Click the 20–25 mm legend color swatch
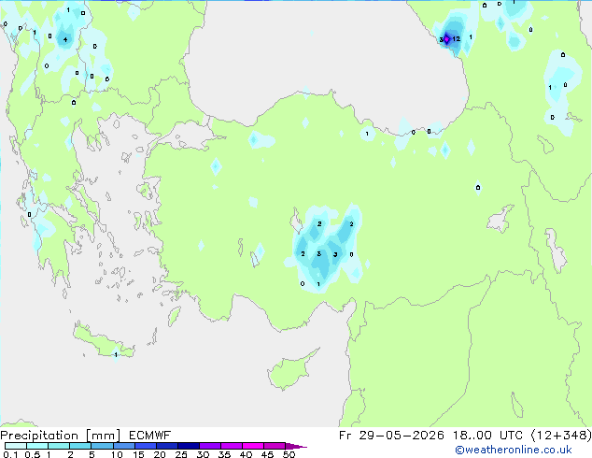Viewport: 592px width, 458px height. 167,446
